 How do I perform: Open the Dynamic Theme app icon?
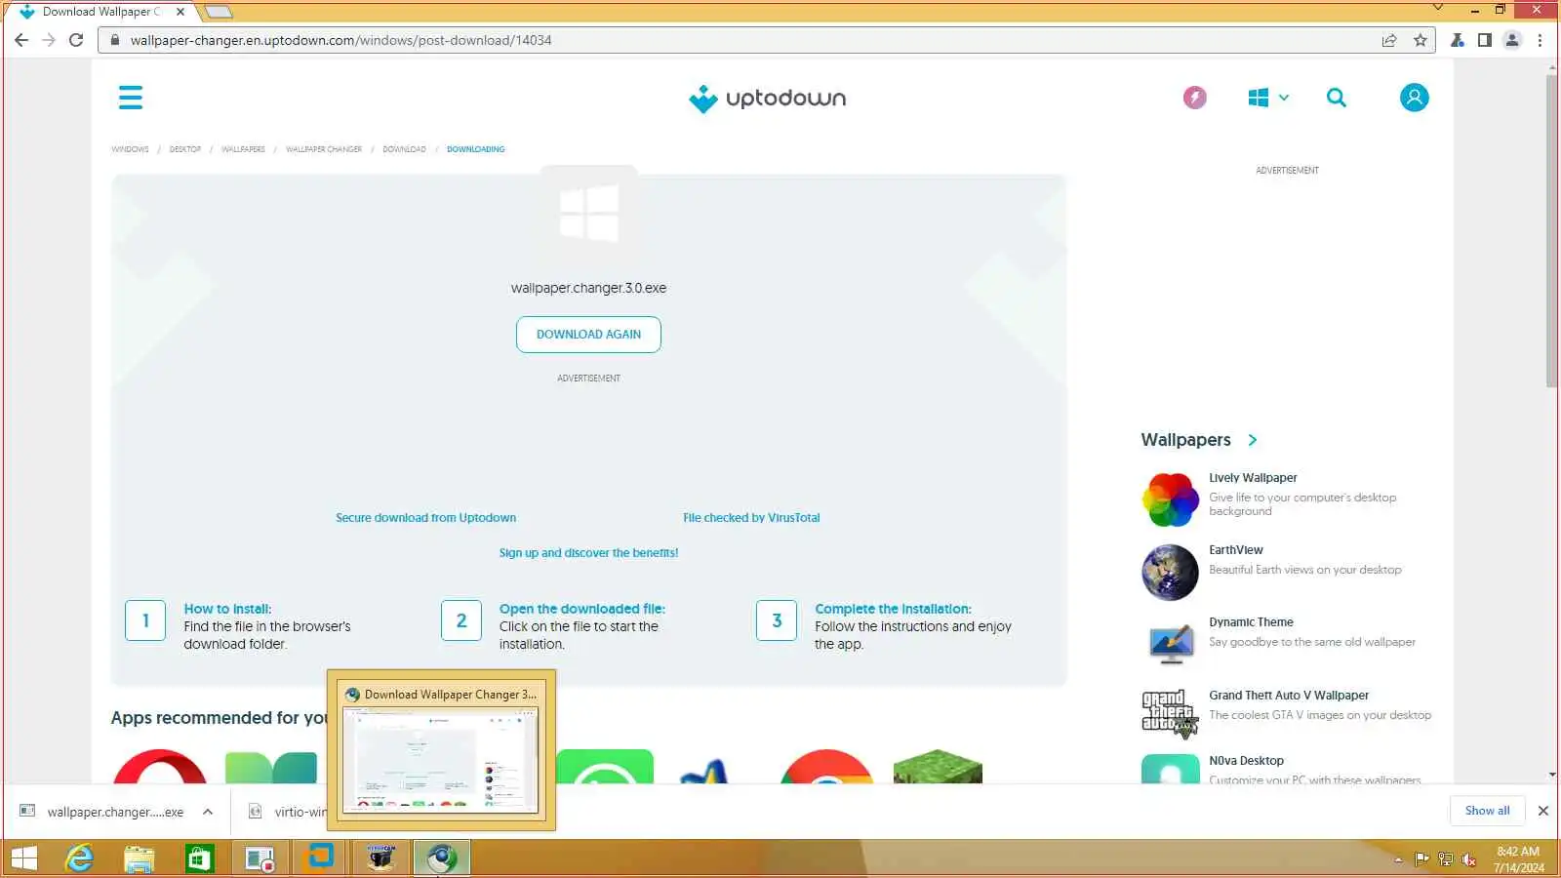click(1170, 644)
